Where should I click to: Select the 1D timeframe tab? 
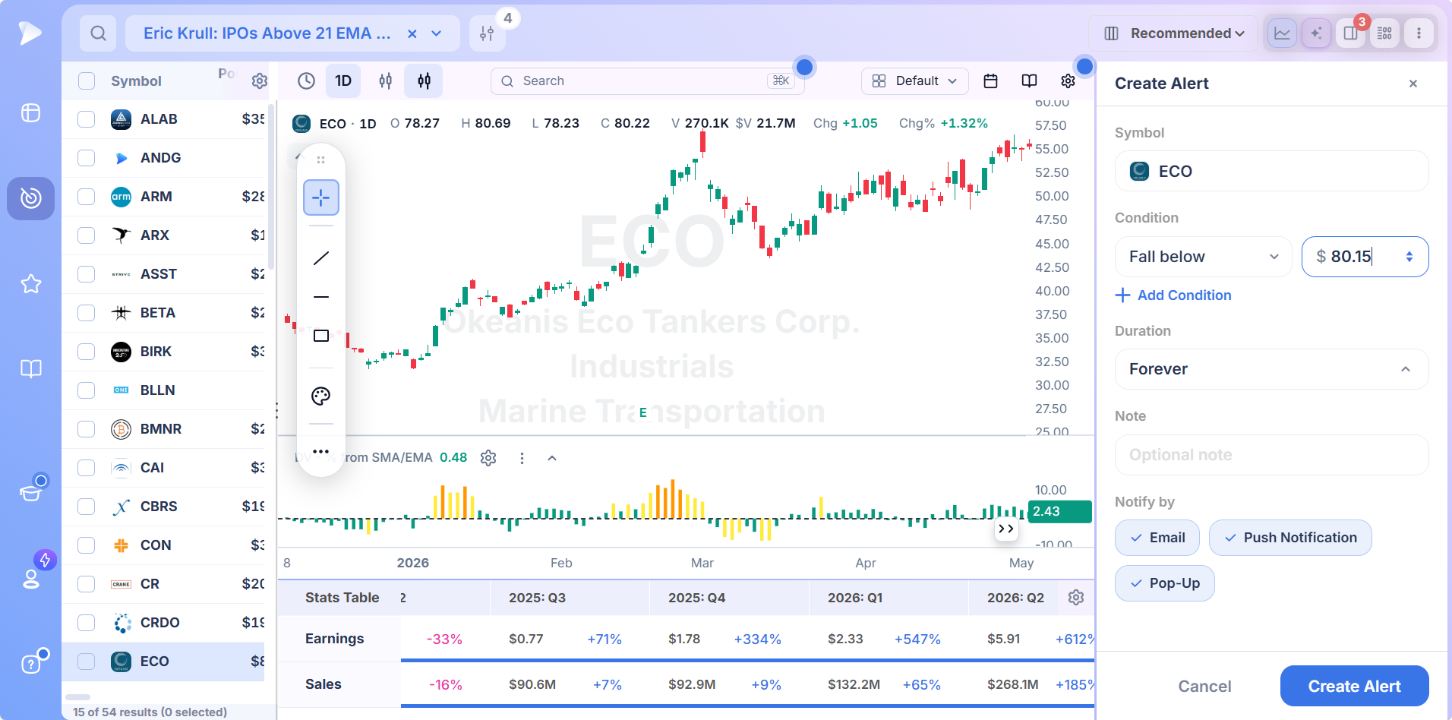tap(343, 81)
